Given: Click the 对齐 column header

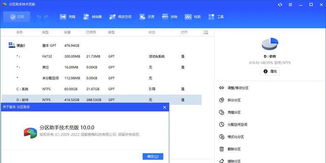Looking at the screenshot, I should tap(184, 32).
